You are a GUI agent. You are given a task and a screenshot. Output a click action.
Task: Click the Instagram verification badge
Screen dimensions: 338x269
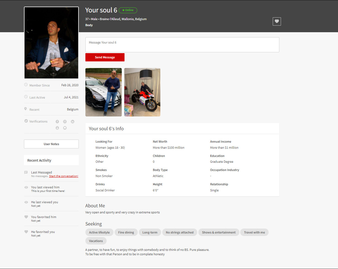[65, 122]
